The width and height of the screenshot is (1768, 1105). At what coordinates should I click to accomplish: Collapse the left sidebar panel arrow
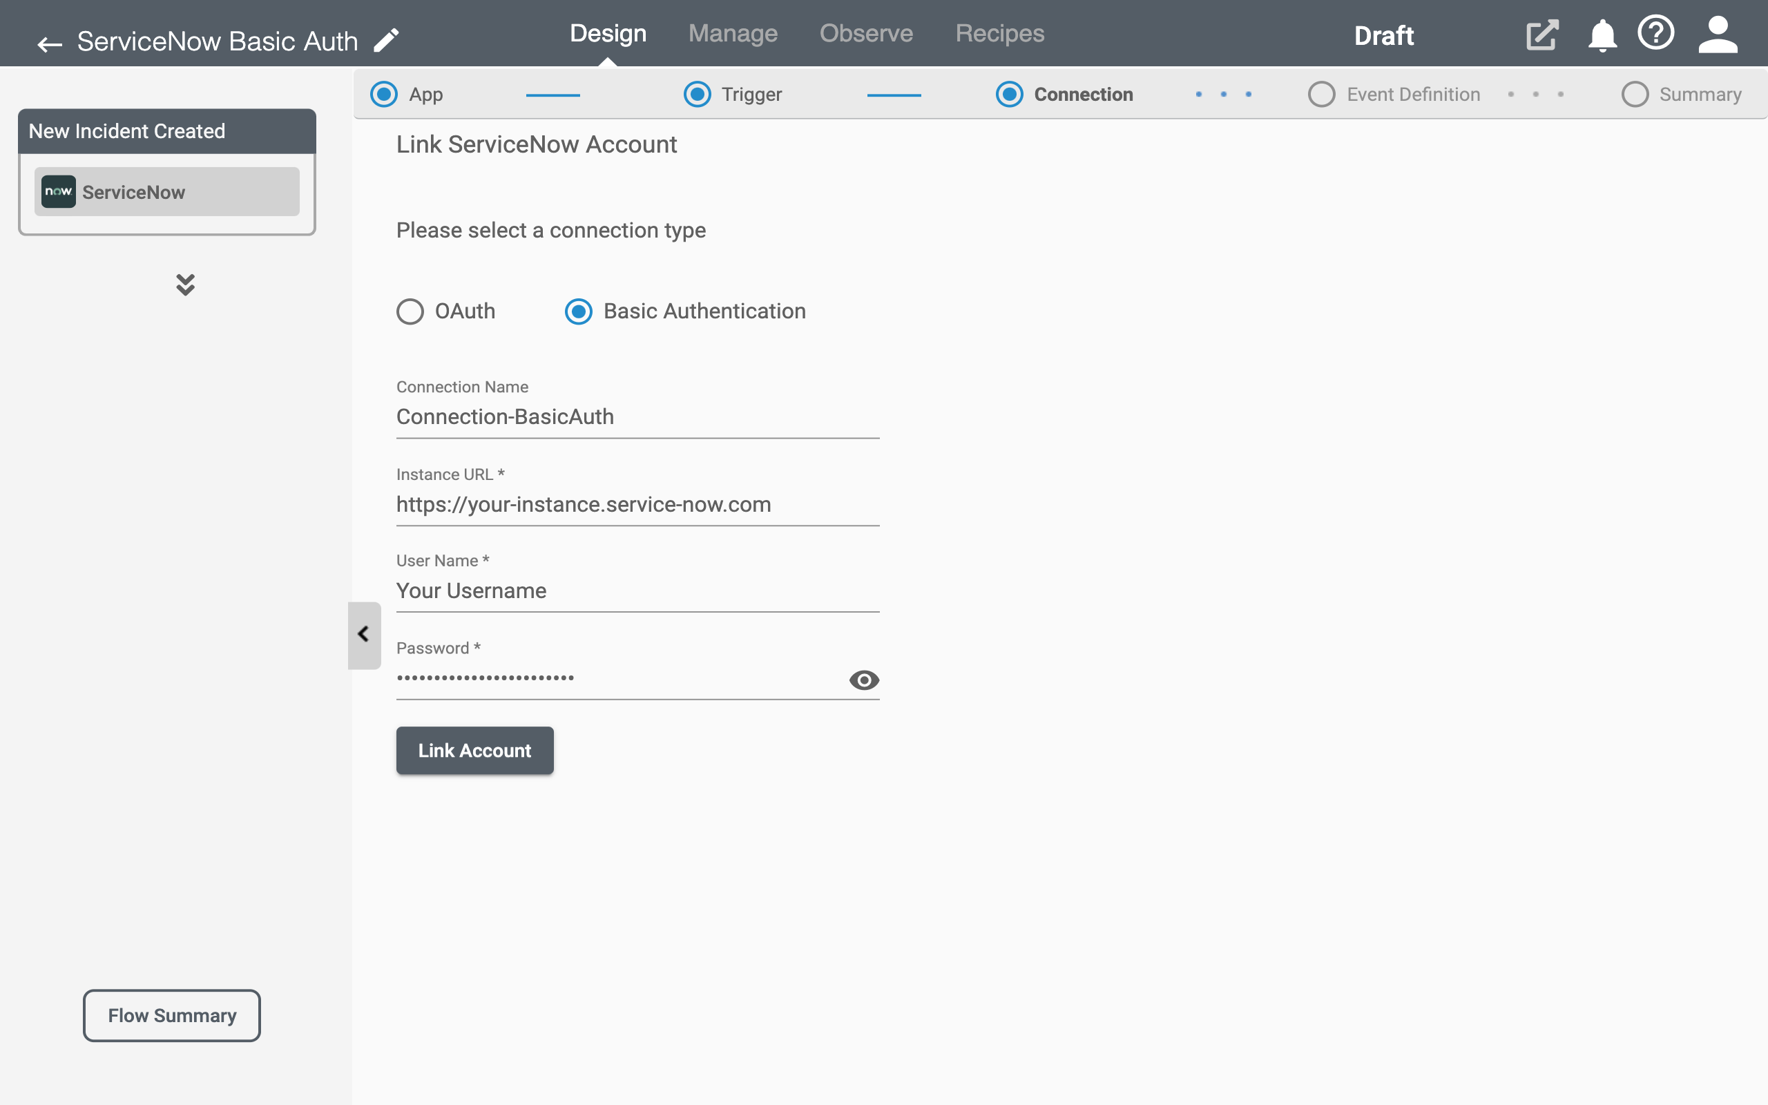(363, 634)
